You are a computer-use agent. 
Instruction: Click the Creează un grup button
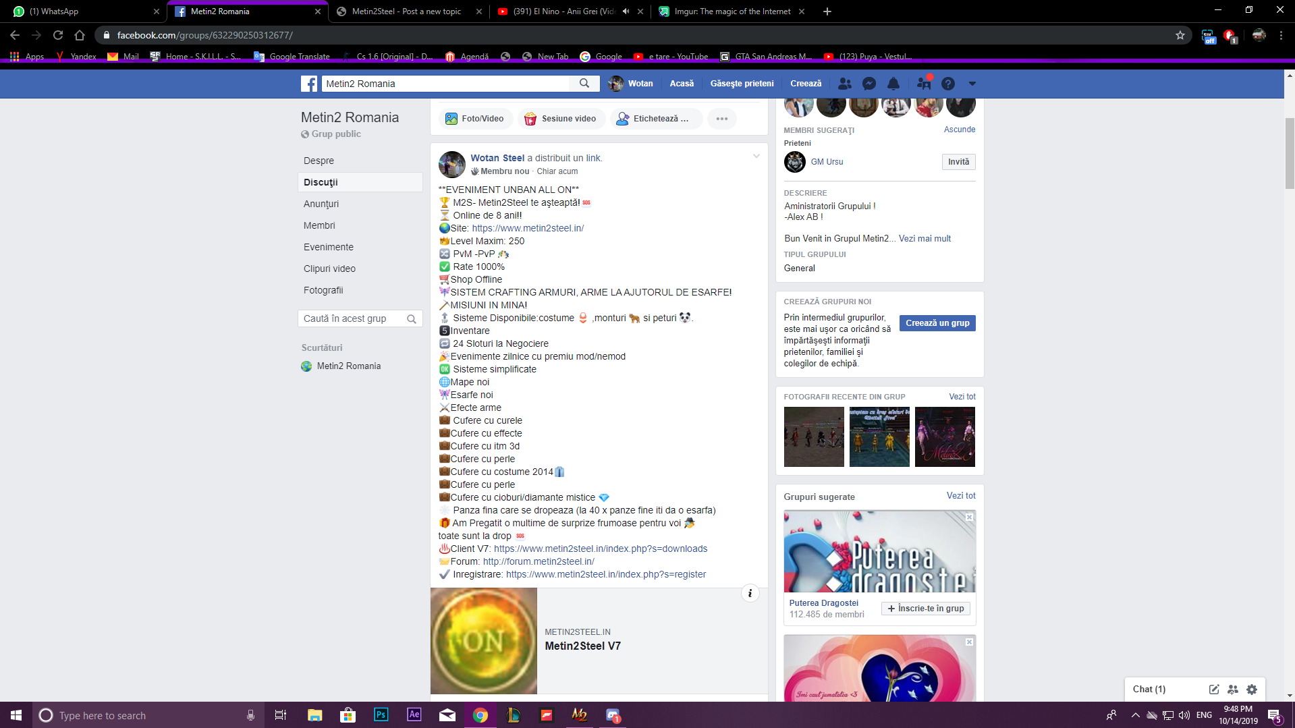point(937,323)
